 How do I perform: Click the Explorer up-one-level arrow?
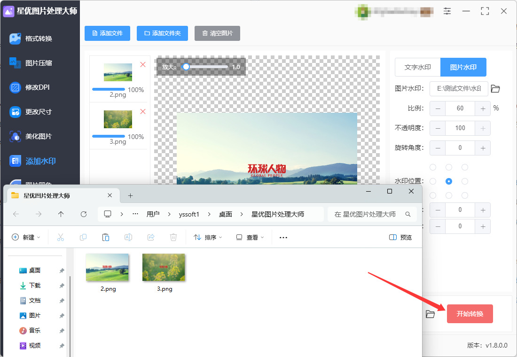[x=61, y=214]
